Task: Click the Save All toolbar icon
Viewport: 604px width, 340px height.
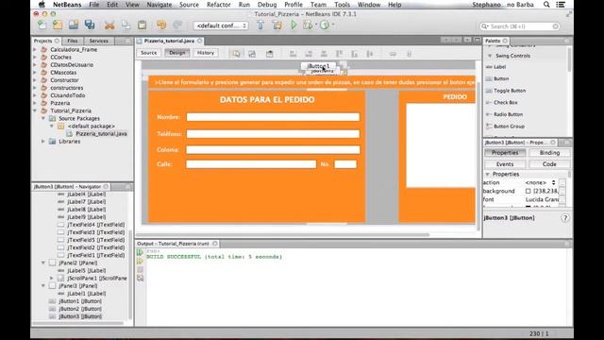Action: pos(90,25)
